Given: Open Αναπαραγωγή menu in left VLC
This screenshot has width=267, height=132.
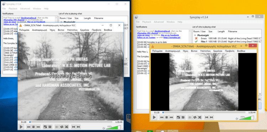Looking at the screenshot, I should (40, 30).
